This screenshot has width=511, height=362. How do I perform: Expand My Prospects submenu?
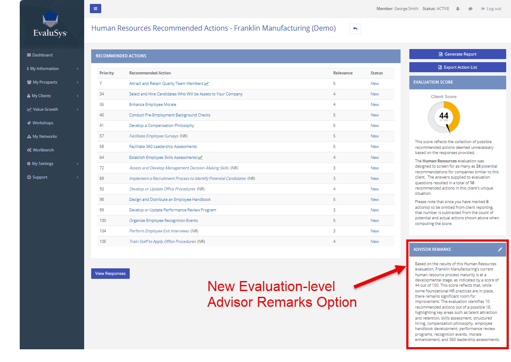45,82
